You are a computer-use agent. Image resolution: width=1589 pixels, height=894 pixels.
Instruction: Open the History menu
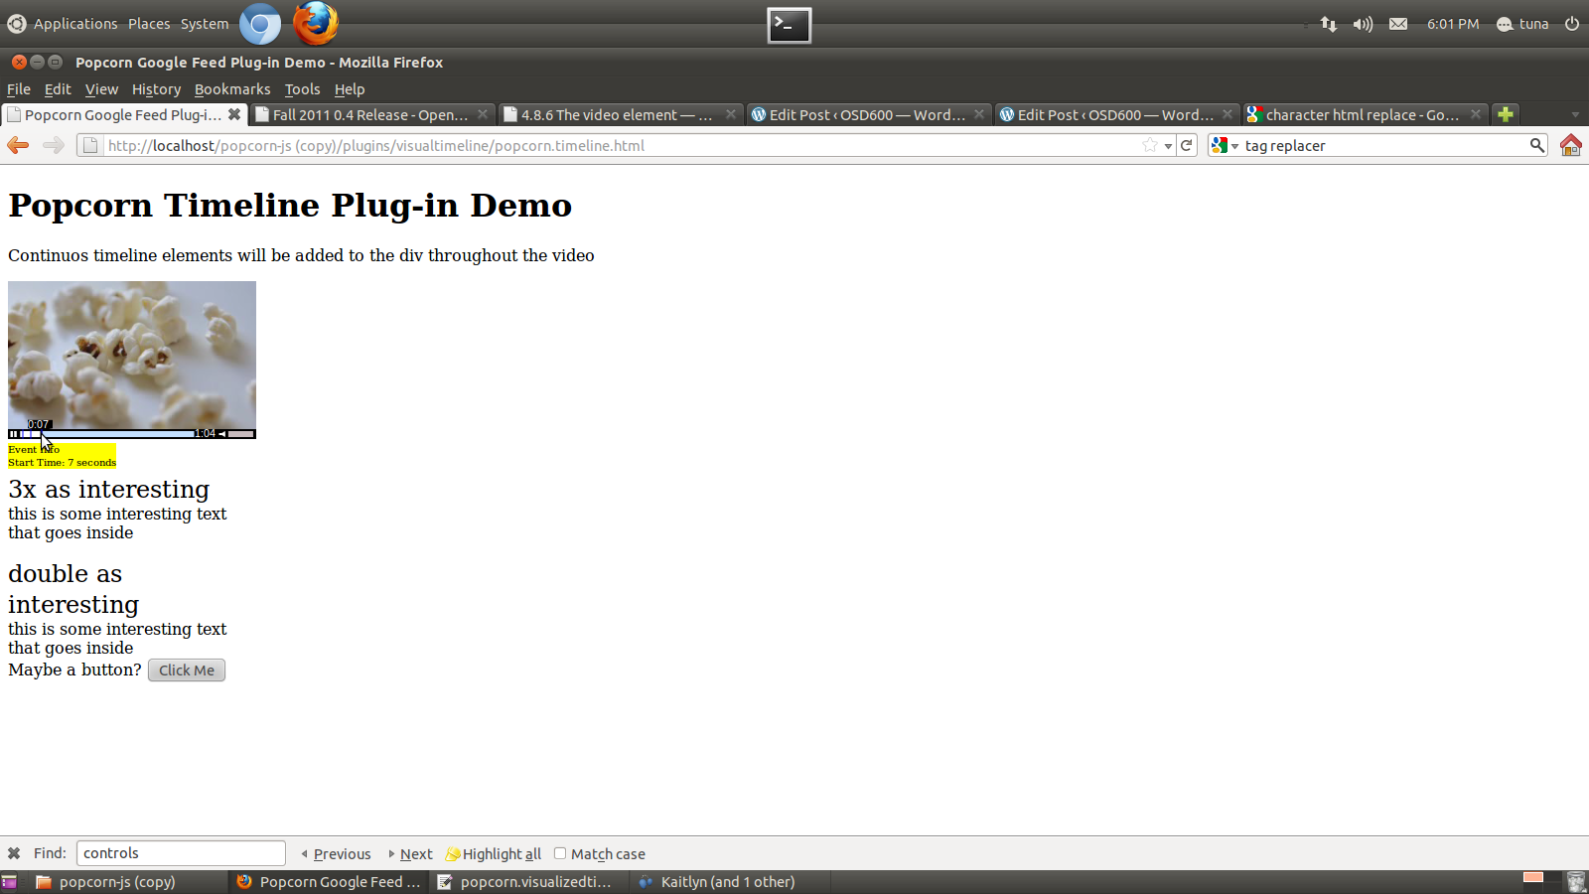click(157, 89)
